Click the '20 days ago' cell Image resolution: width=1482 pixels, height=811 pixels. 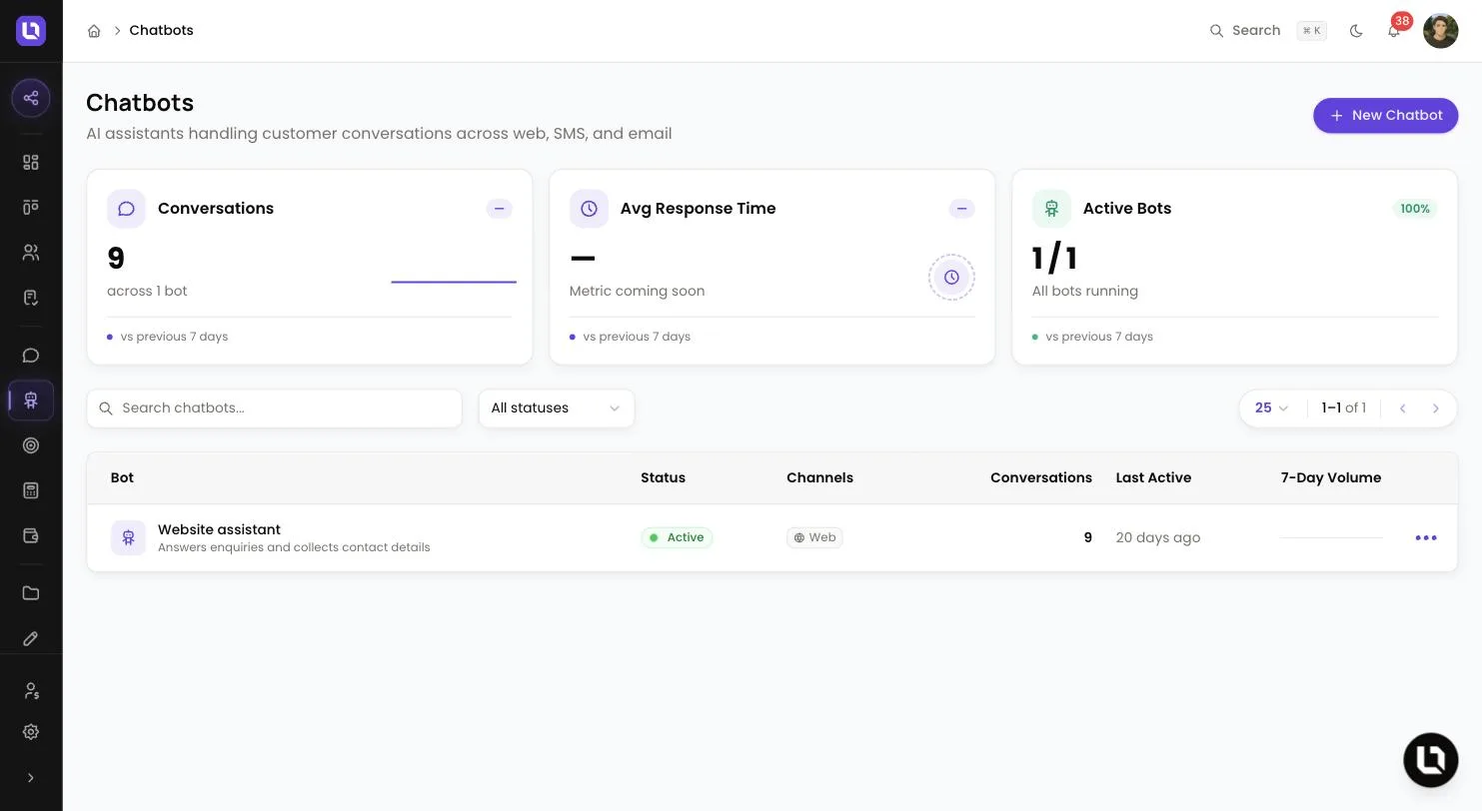(x=1158, y=537)
